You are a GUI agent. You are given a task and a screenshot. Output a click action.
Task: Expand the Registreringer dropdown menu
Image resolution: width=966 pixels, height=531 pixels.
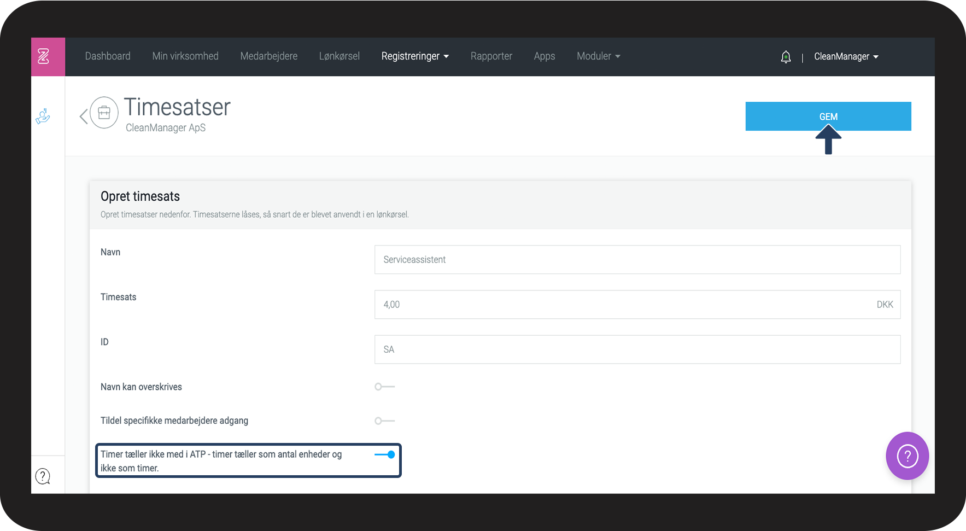coord(415,56)
